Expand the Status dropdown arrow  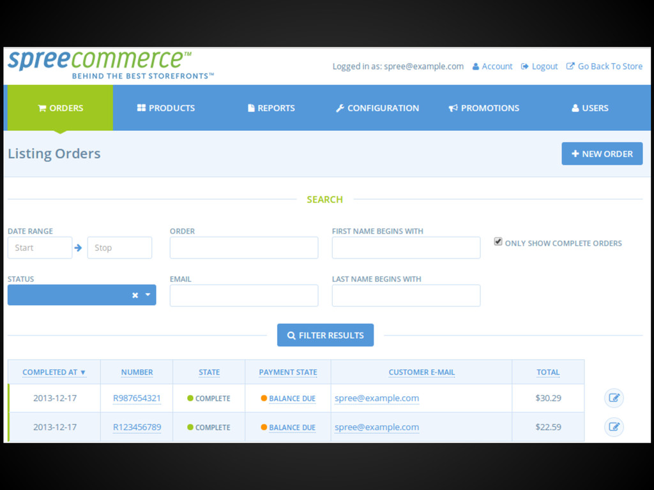(x=148, y=295)
